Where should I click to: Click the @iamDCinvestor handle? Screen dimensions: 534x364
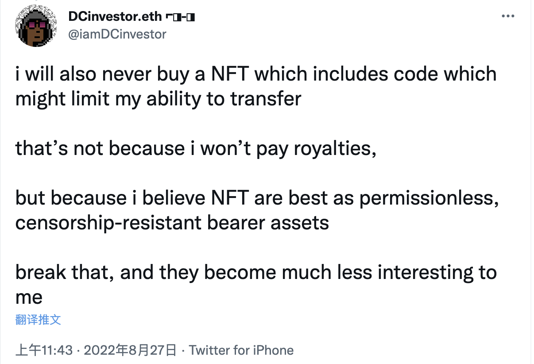[117, 34]
